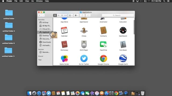Open iBooks from the Dock
The width and height of the screenshot is (172, 96).
[x=102, y=93]
